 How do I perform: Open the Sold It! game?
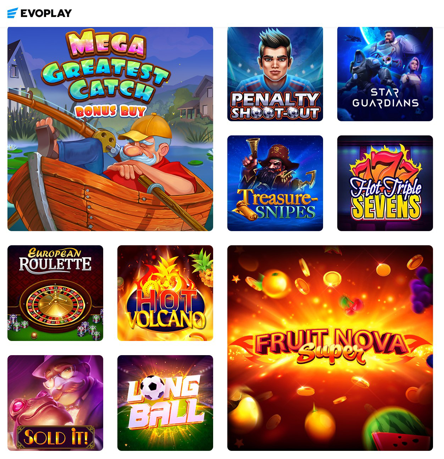(55, 403)
